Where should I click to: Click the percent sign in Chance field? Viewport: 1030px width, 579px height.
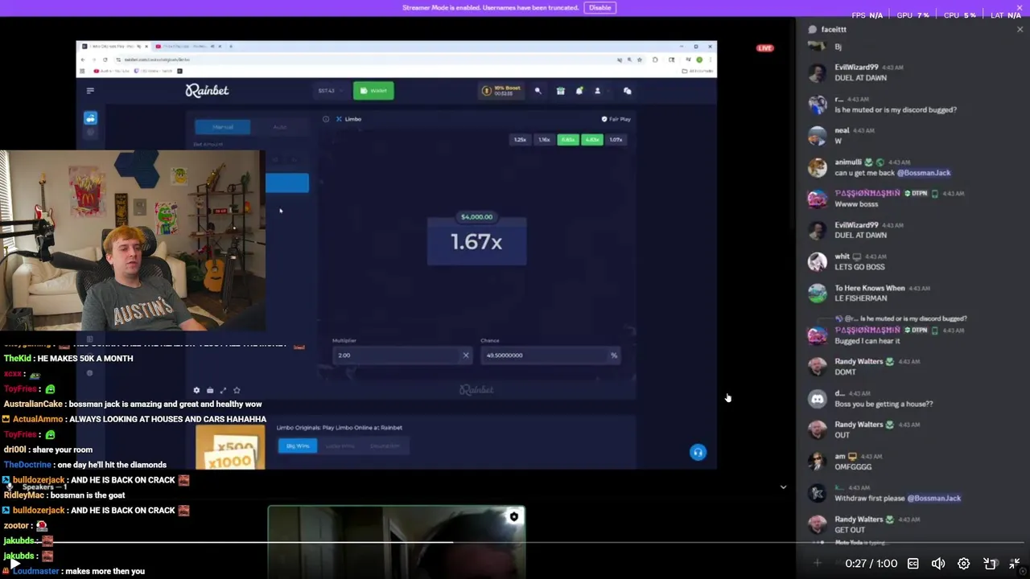pyautogui.click(x=614, y=355)
